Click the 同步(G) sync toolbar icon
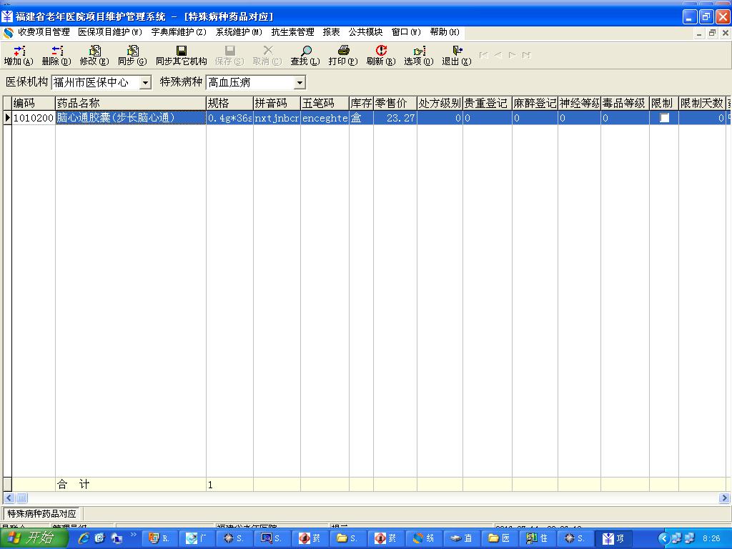 (132, 51)
